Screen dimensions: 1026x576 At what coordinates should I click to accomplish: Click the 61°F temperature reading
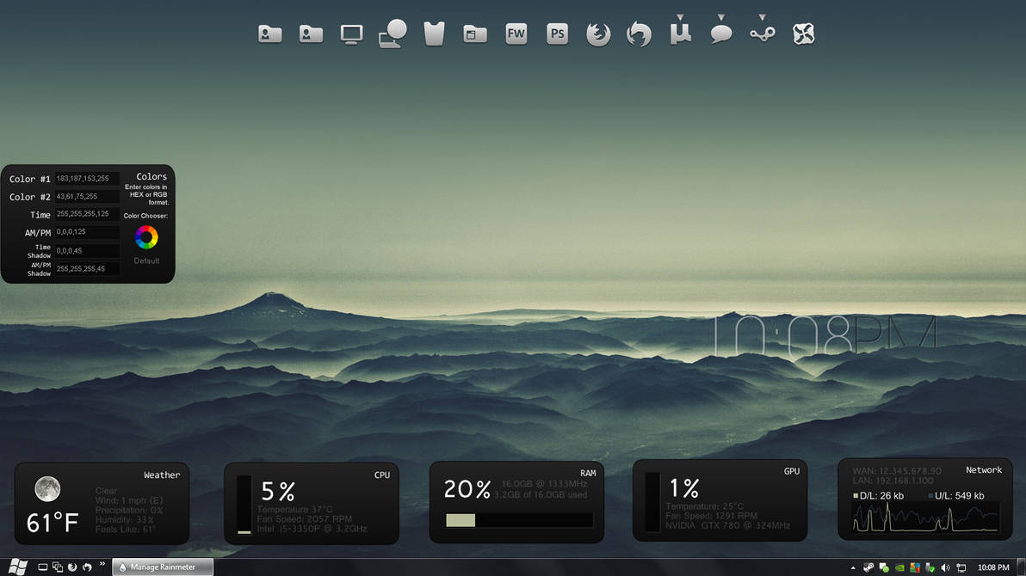tap(53, 523)
